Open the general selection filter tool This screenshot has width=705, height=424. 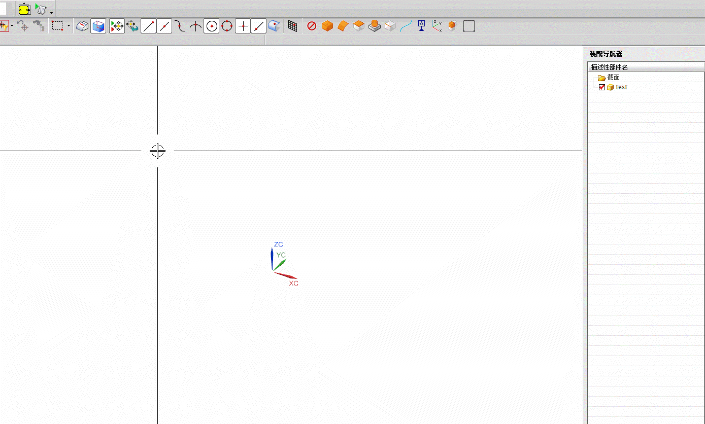(x=4, y=26)
